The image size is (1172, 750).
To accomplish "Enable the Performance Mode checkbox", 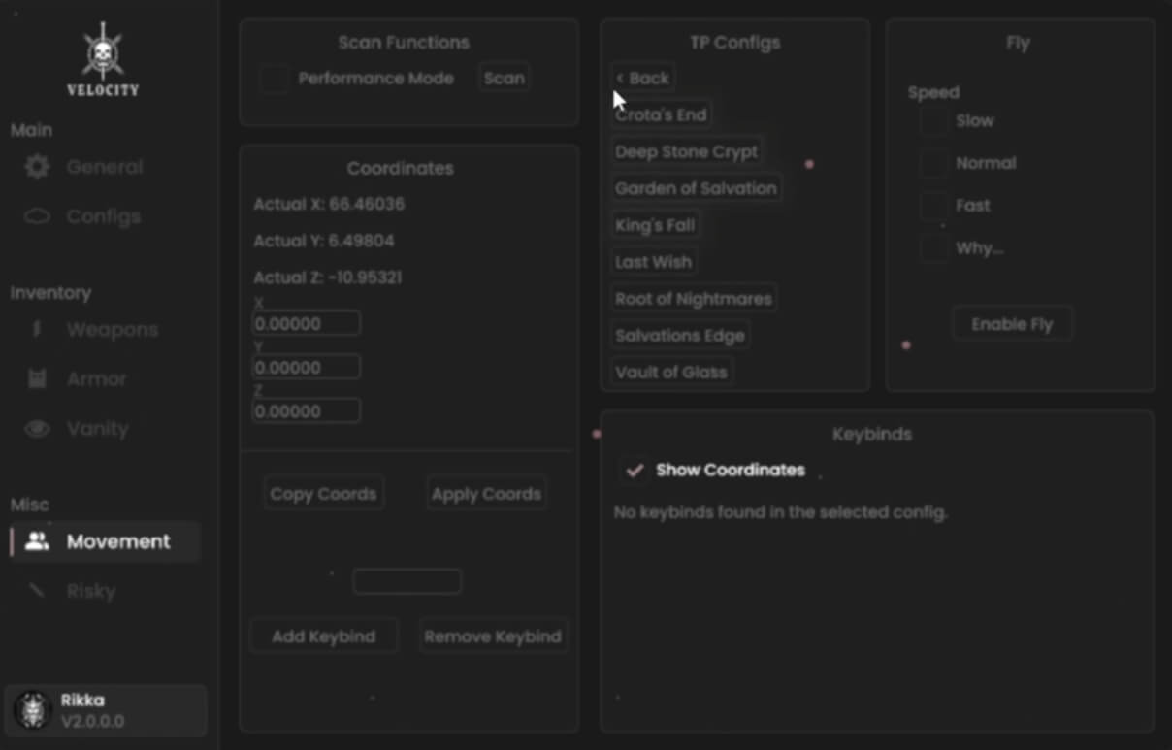I will pyautogui.click(x=275, y=79).
